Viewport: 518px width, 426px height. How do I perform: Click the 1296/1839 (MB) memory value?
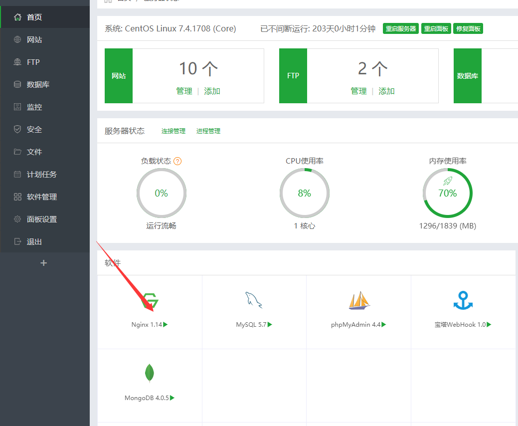[448, 226]
